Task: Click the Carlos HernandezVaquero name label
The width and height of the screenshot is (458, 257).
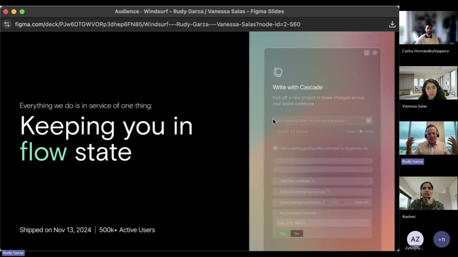Action: pos(425,51)
